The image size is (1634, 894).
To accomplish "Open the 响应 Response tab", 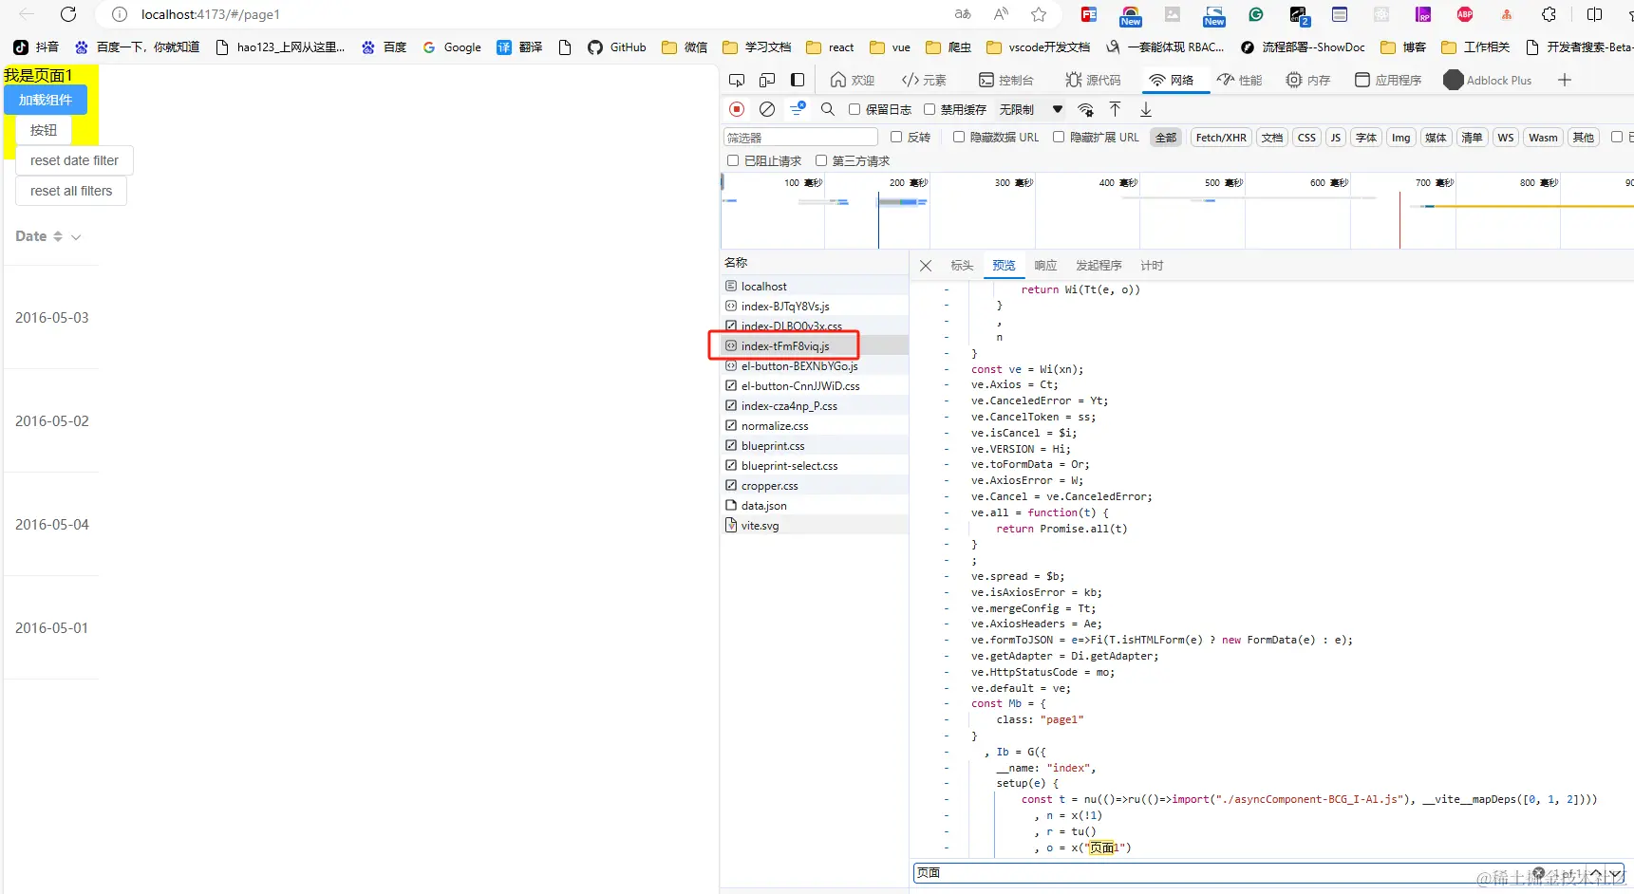I will tap(1045, 266).
